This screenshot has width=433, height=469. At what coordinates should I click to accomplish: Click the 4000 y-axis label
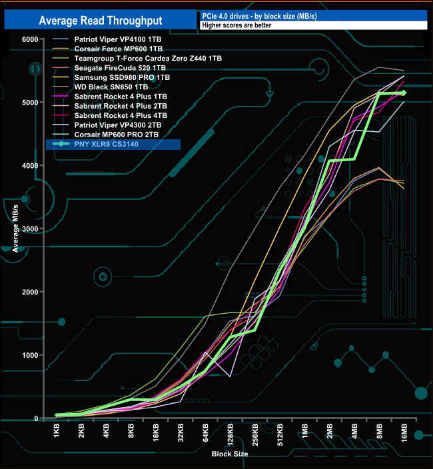pyautogui.click(x=30, y=166)
